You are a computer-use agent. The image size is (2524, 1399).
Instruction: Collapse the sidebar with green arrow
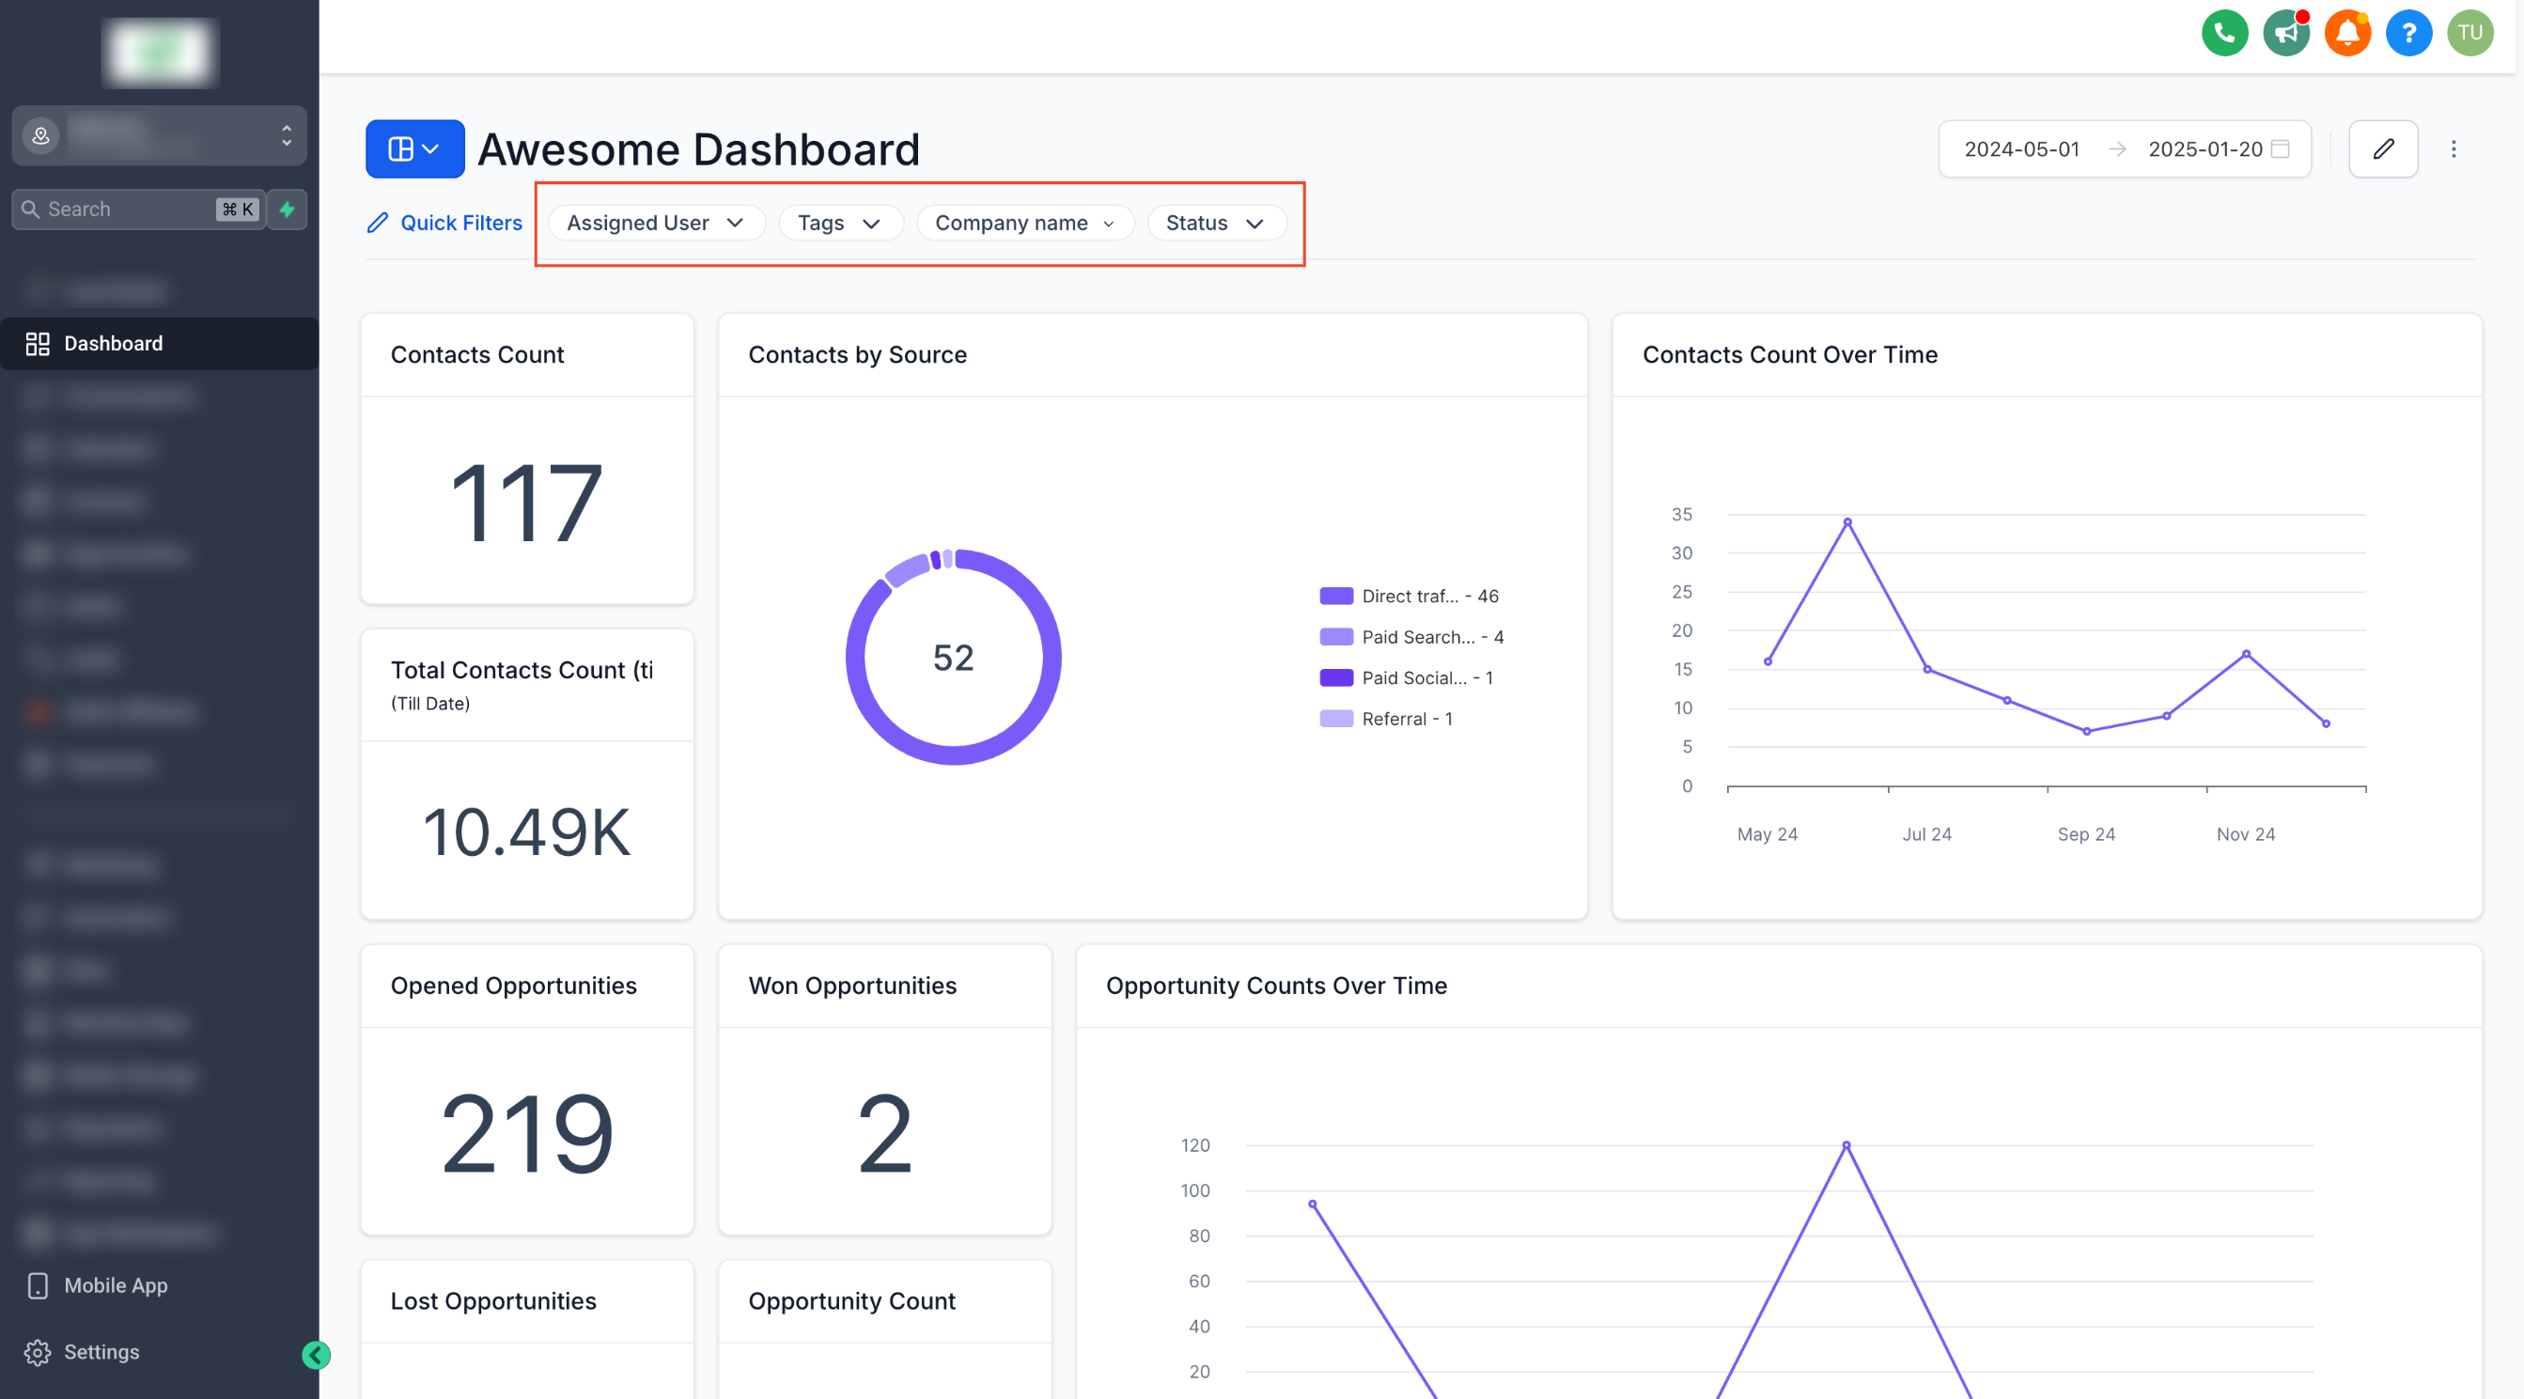[x=316, y=1355]
